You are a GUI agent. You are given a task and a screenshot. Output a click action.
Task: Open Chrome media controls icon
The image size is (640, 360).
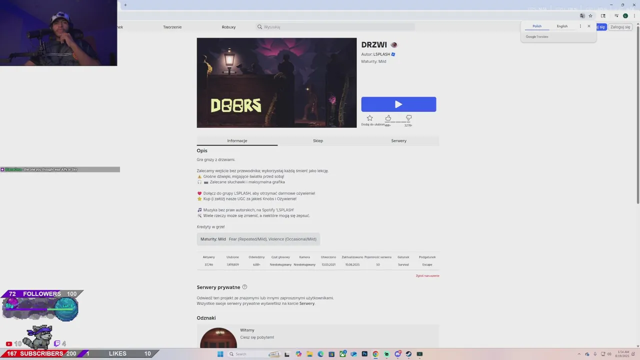pyautogui.click(x=616, y=15)
